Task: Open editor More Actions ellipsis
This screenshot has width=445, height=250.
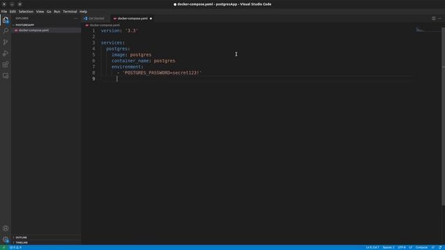Action: [439, 19]
